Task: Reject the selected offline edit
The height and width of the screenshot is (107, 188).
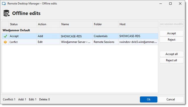Action: pos(172,39)
